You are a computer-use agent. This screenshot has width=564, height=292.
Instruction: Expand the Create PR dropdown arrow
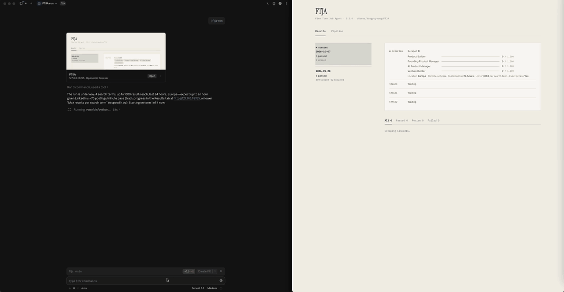click(215, 271)
